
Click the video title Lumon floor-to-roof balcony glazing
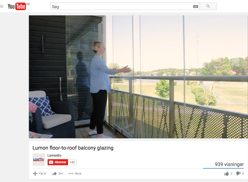73,148
